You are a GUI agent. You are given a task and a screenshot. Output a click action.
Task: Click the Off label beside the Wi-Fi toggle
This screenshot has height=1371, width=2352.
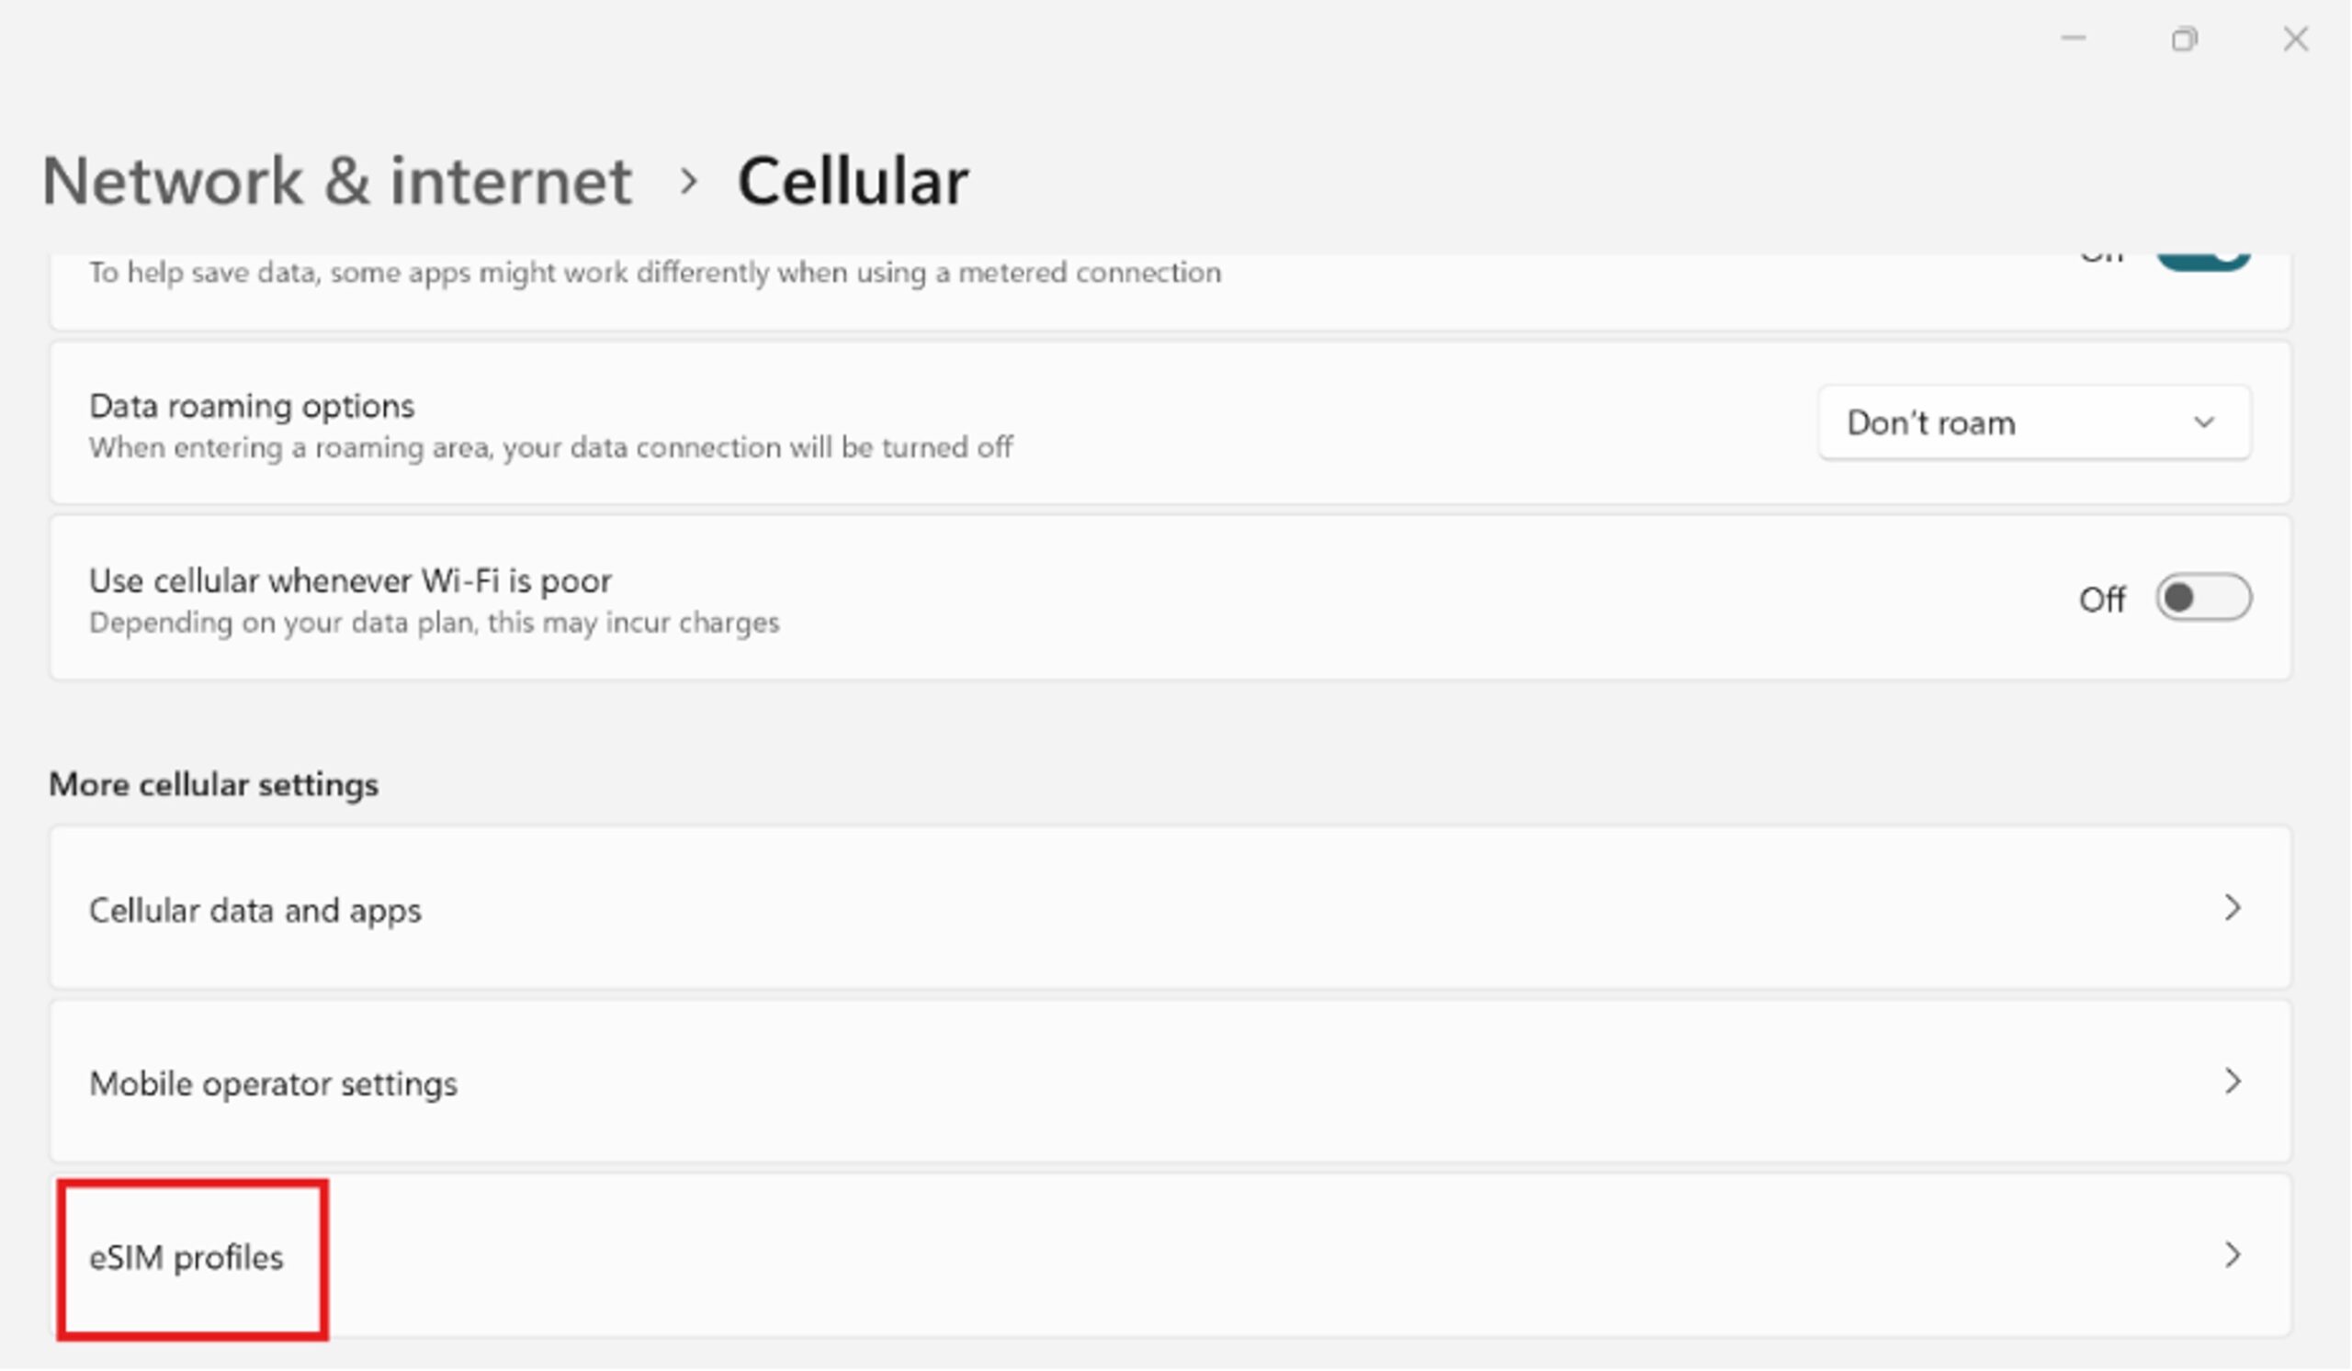click(x=2101, y=600)
